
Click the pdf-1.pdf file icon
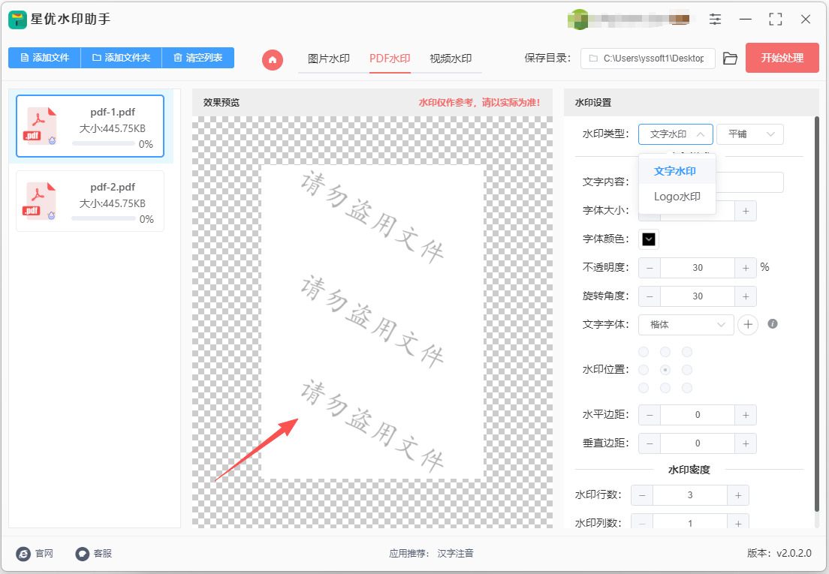click(x=40, y=126)
